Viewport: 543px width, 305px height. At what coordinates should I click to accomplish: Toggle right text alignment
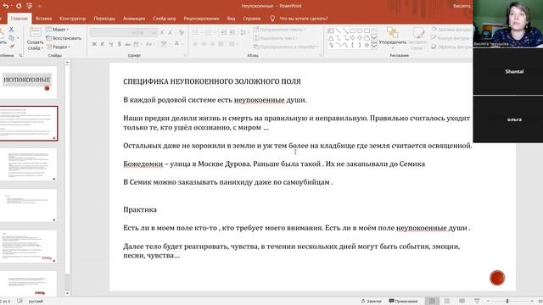point(212,44)
